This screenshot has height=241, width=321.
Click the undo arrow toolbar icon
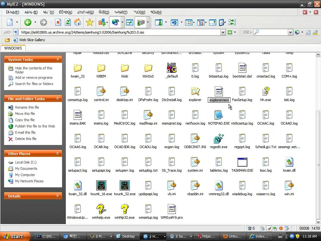click(174, 22)
